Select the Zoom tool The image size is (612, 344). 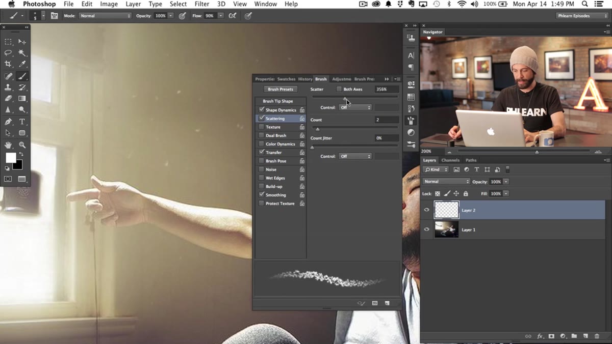pos(22,145)
